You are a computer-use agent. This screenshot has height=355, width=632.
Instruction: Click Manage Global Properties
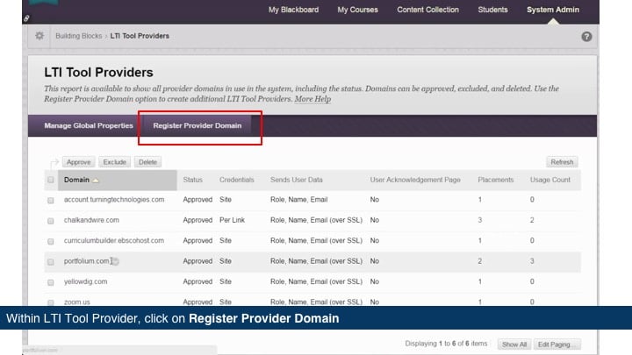(89, 125)
